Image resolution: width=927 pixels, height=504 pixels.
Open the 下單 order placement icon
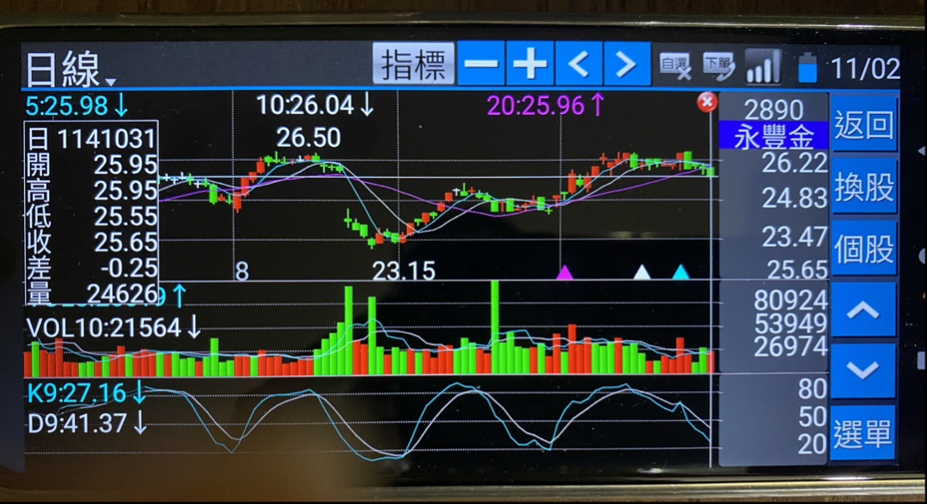pos(718,66)
